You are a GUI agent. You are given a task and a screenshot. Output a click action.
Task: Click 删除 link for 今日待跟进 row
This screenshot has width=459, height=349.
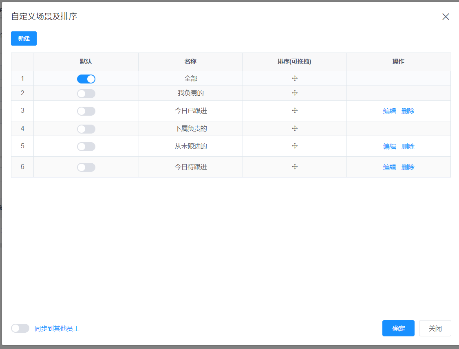click(408, 167)
